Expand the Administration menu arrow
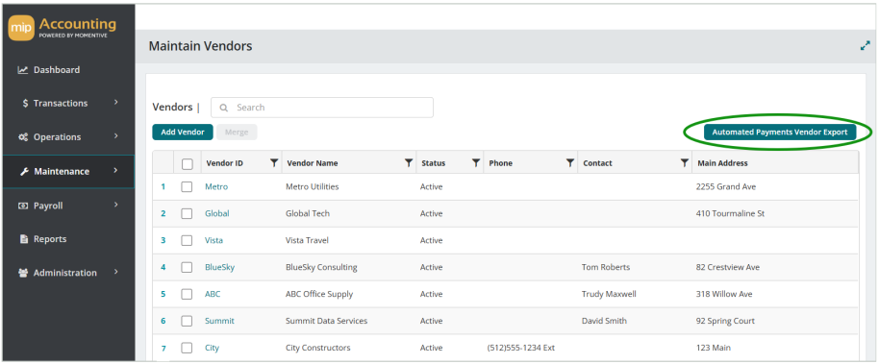This screenshot has height=364, width=879. 116,272
